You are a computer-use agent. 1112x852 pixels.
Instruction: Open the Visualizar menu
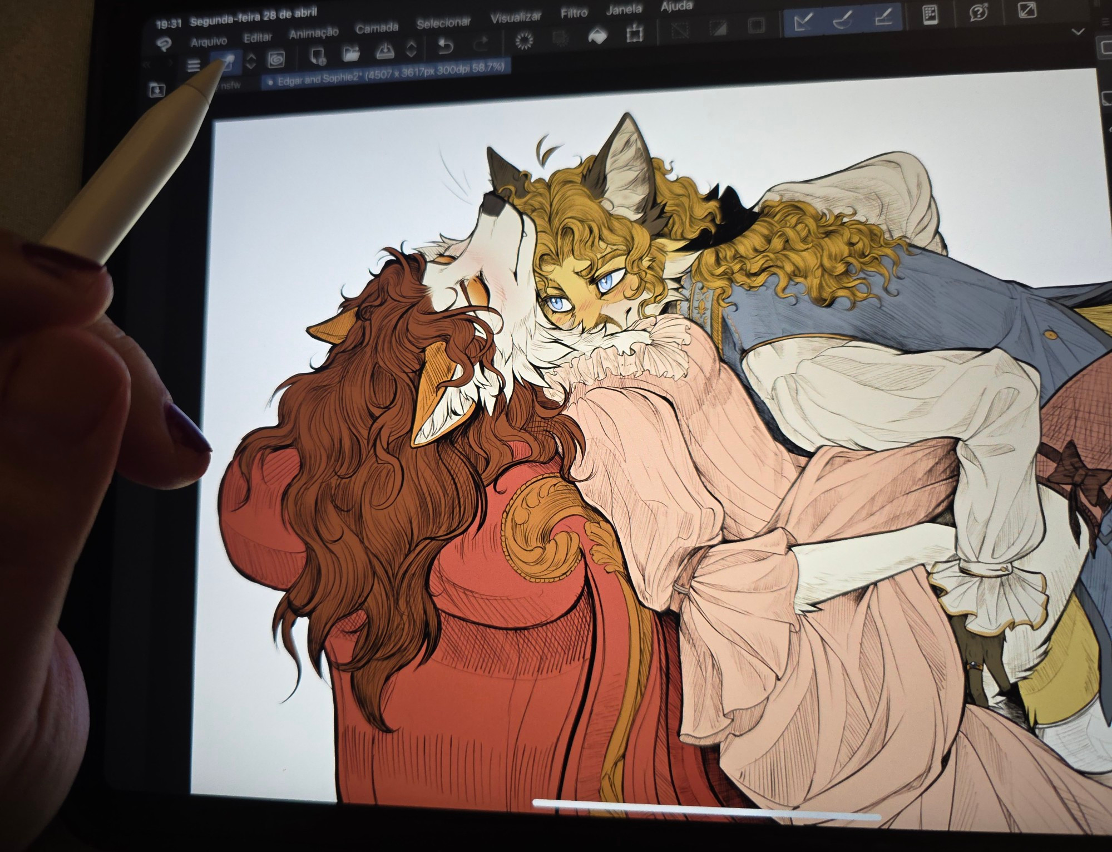tap(516, 17)
